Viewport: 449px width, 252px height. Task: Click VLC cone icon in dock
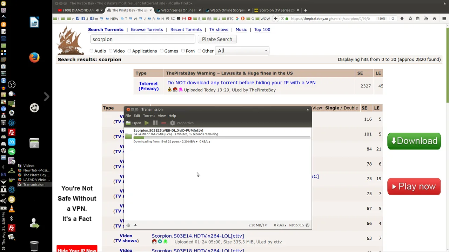click(12, 209)
